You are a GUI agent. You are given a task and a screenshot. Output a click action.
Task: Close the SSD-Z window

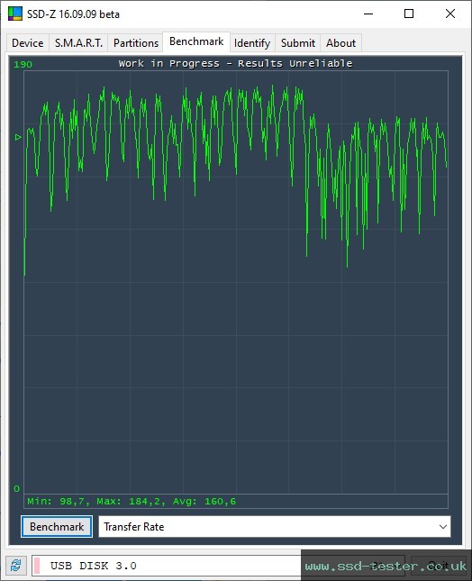(x=450, y=14)
